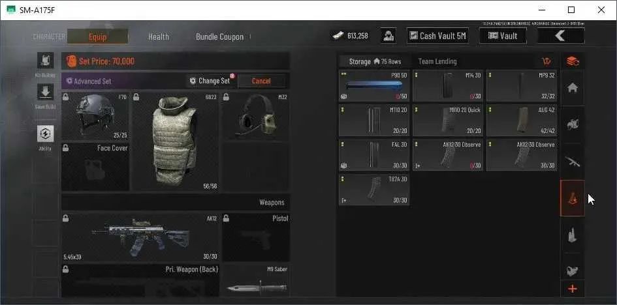The height and width of the screenshot is (305, 617).
Task: Open the Change Set selector
Action: [210, 81]
